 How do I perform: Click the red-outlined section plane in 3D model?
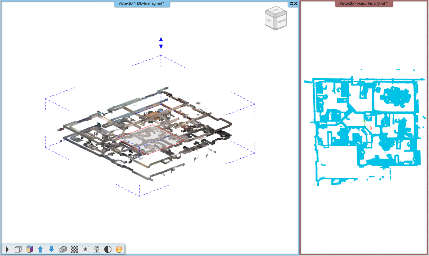click(151, 139)
